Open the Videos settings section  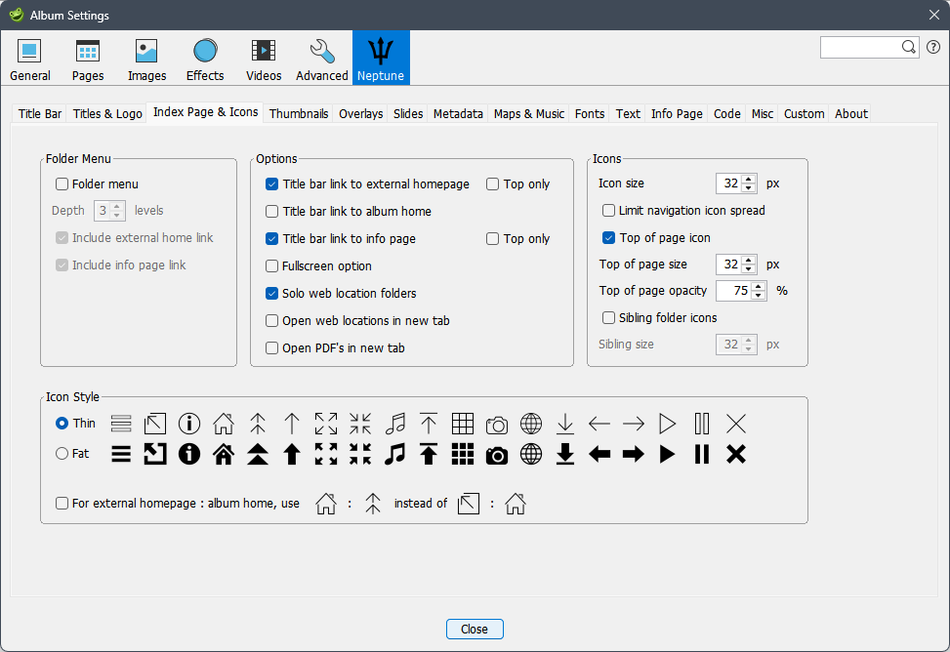click(x=264, y=59)
